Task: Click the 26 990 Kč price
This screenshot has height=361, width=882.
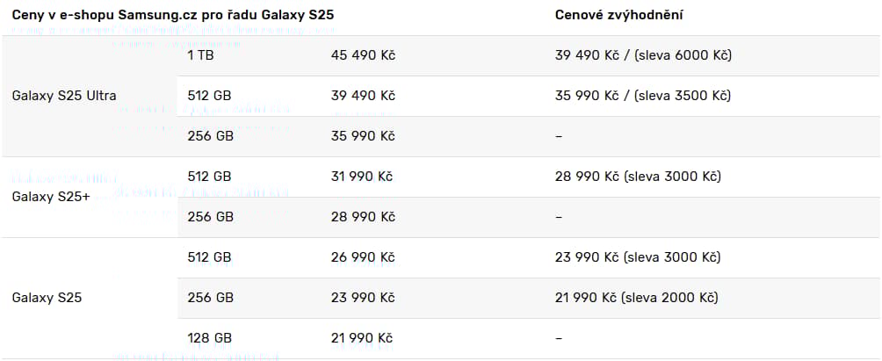Action: click(x=363, y=257)
